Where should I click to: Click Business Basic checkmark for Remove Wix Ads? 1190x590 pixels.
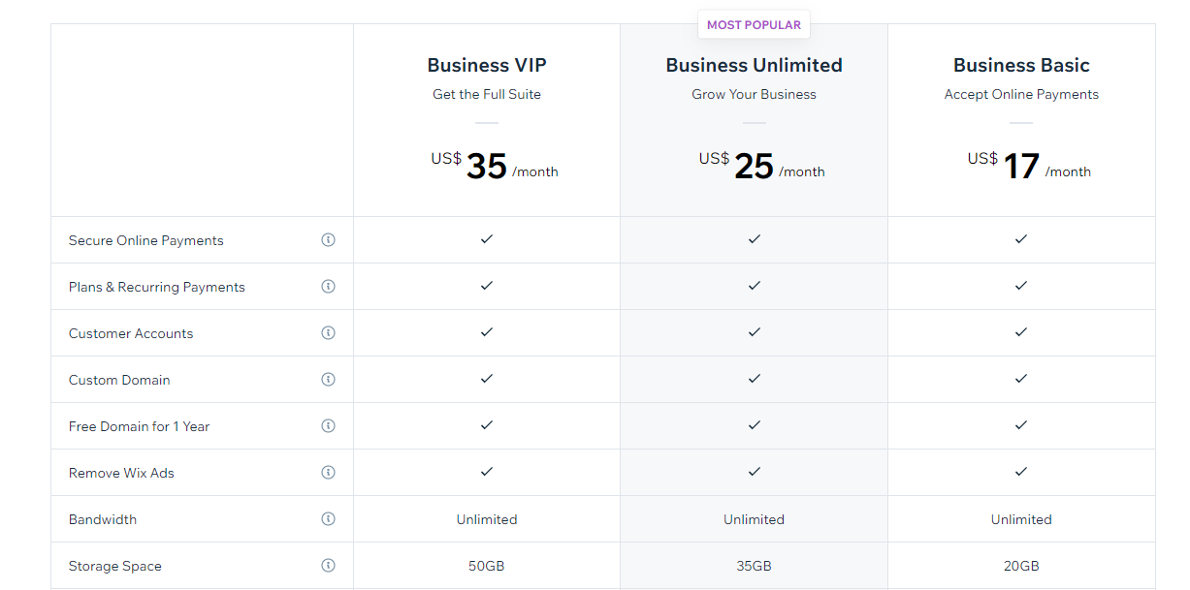click(1021, 471)
